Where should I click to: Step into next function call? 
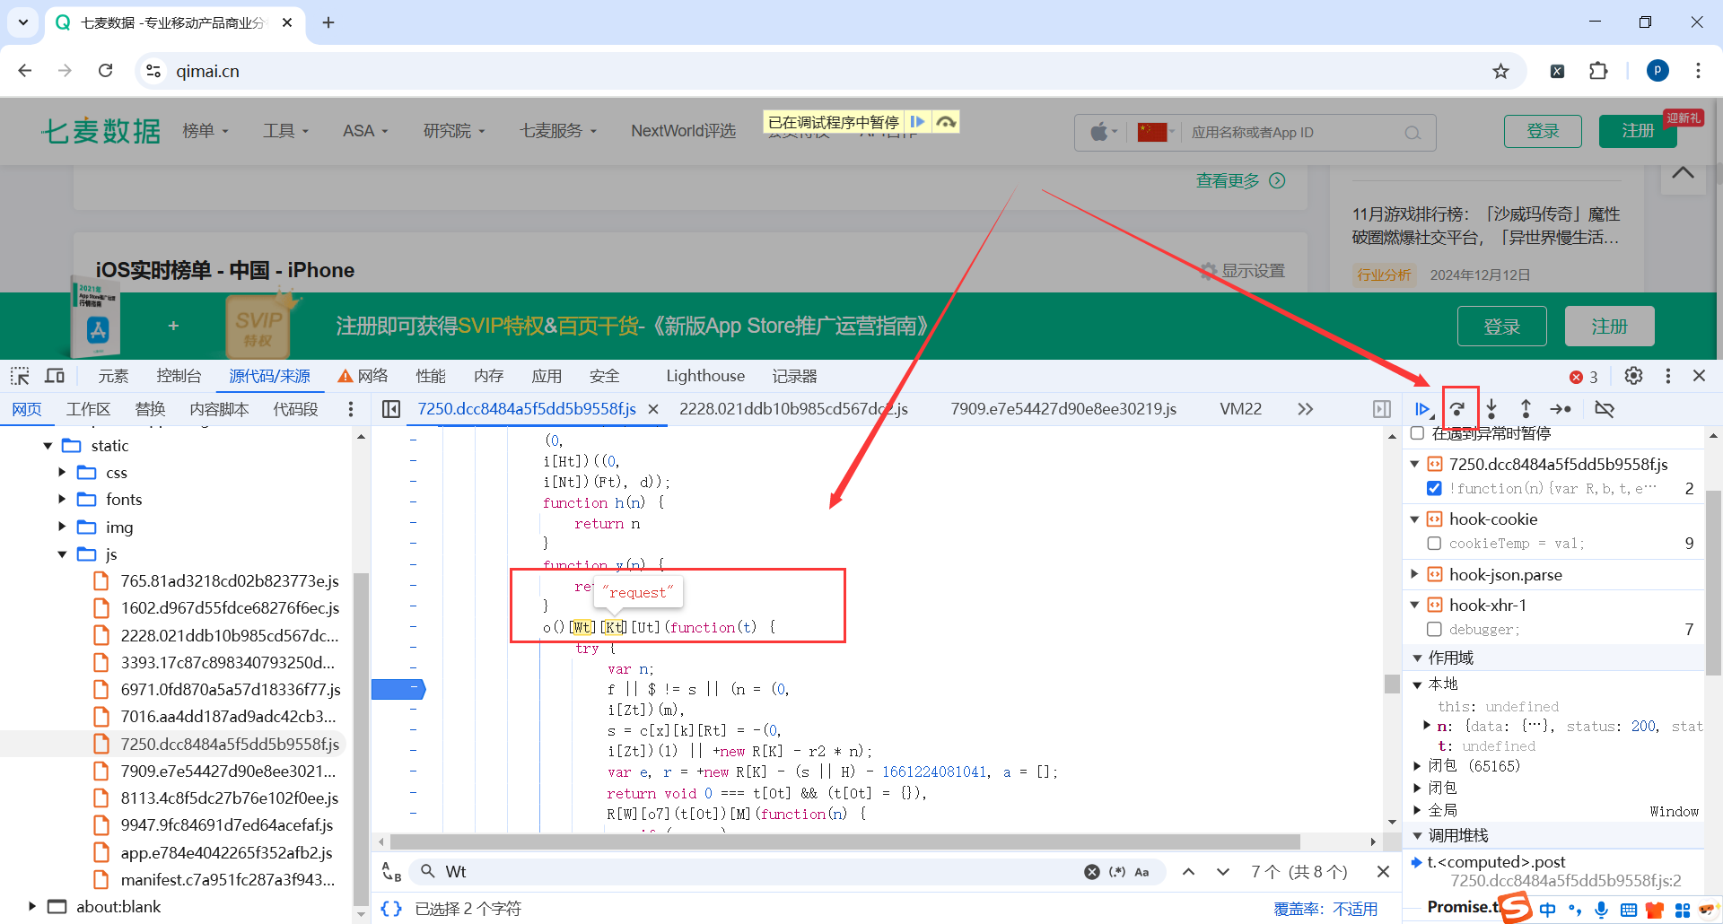[x=1491, y=409]
